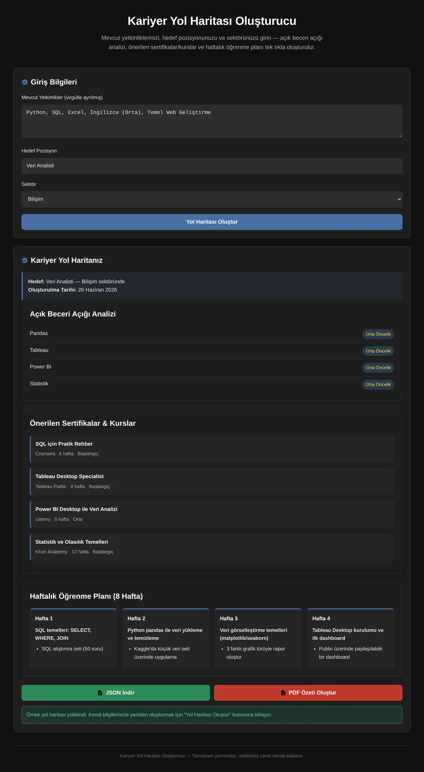Click the Önerilen Sertifikalar & Kurslar heading

click(83, 423)
